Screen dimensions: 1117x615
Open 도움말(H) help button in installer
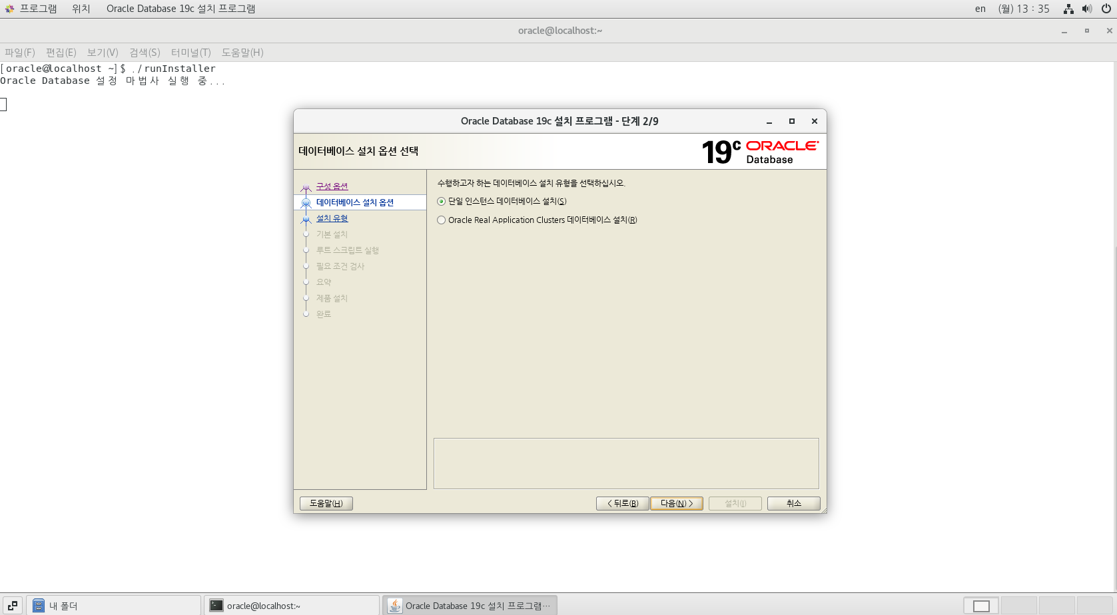point(326,503)
